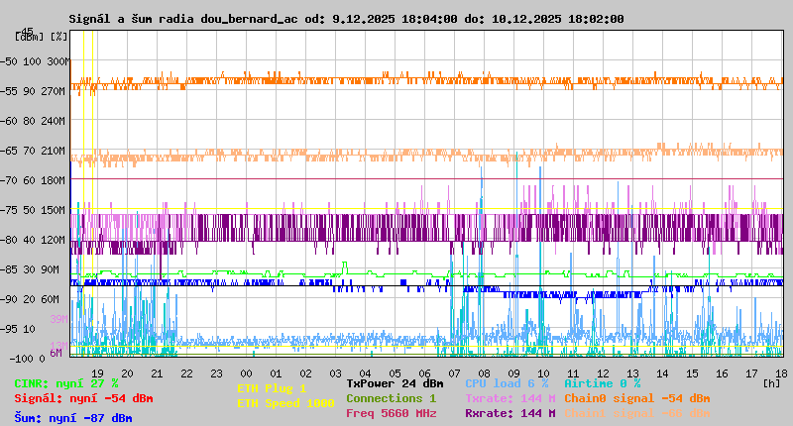This screenshot has height=426, width=793.
Task: Click the purple Rxrate legend label
Action: tap(510, 413)
